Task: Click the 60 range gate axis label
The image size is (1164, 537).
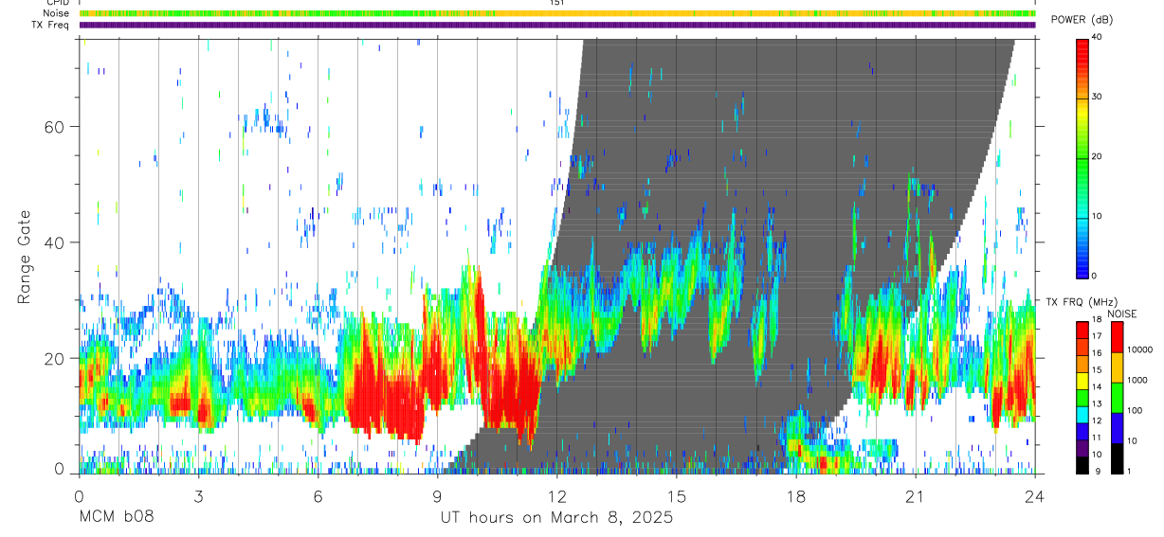Action: click(58, 127)
